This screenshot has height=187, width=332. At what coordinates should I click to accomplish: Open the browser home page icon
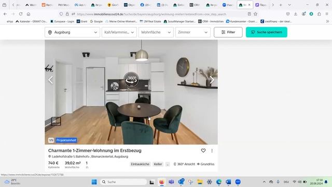click(x=29, y=14)
